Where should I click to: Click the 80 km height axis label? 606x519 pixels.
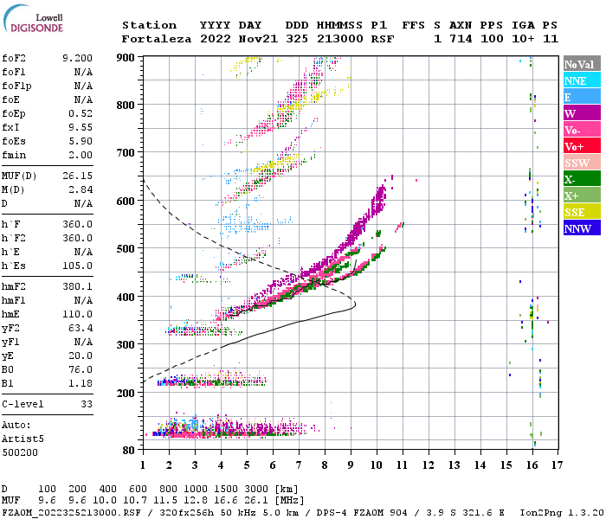128,451
